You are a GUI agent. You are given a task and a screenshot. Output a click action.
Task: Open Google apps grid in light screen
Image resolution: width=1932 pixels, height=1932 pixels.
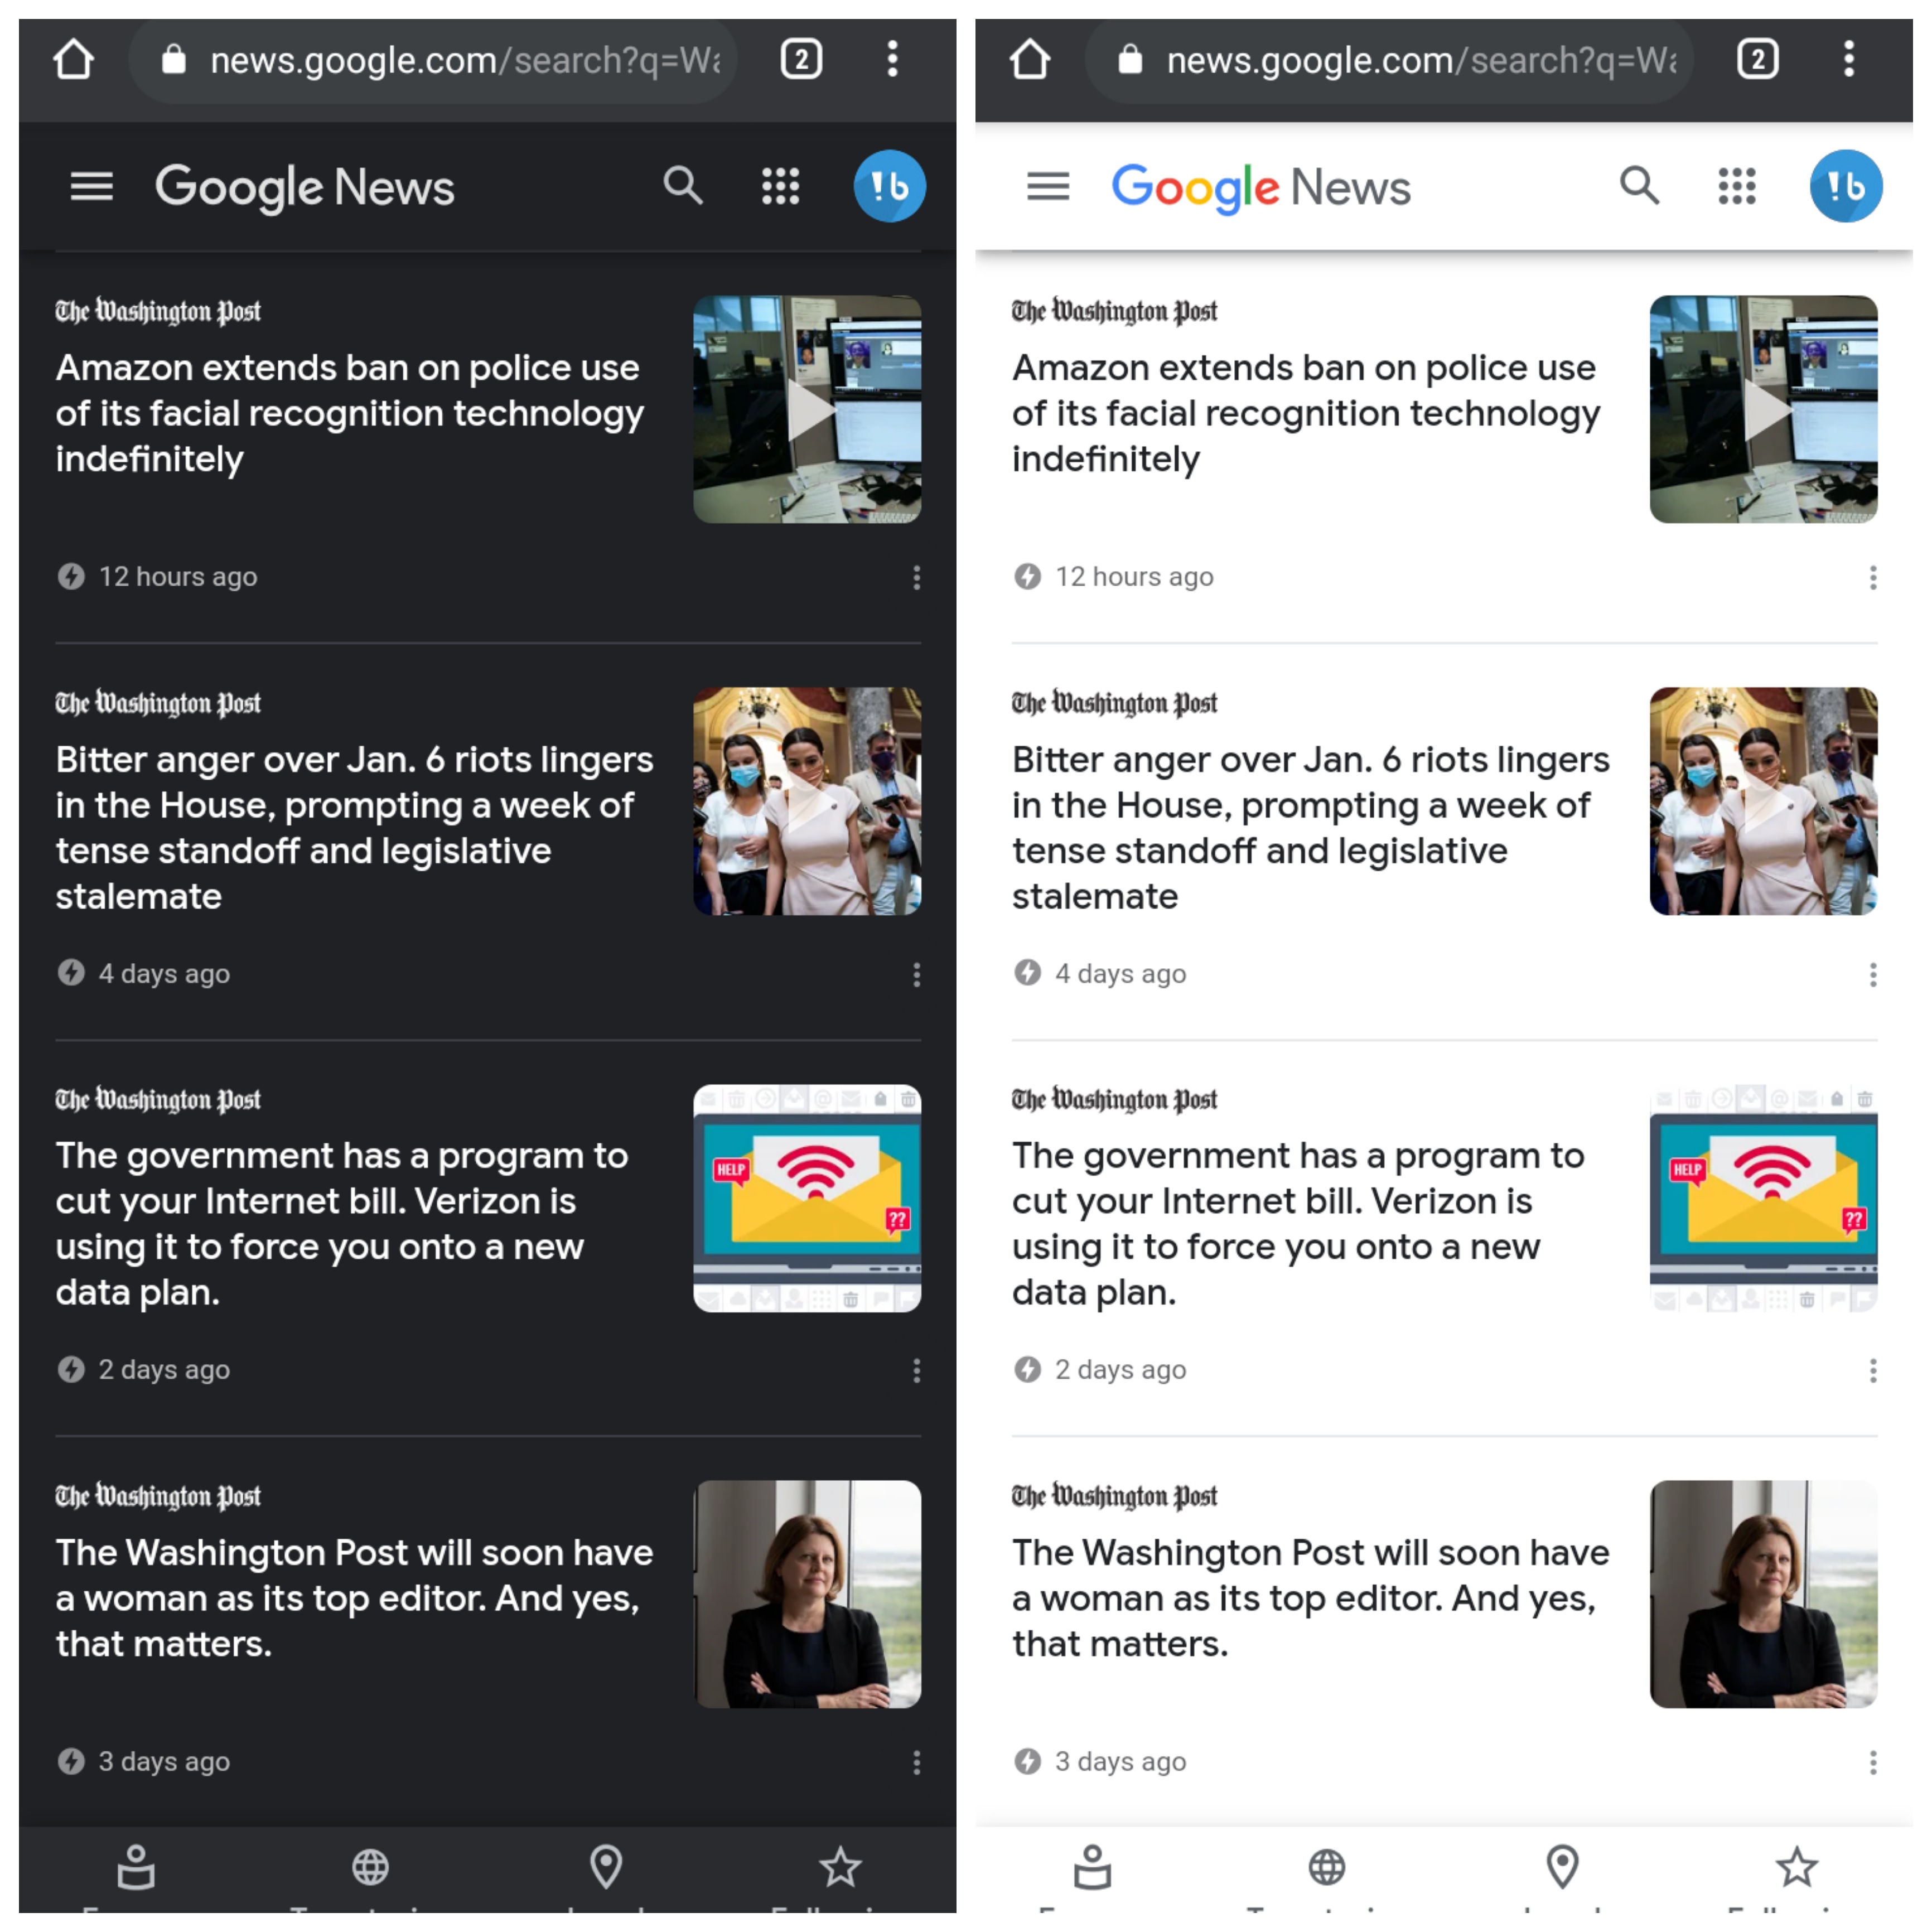[x=1737, y=186]
